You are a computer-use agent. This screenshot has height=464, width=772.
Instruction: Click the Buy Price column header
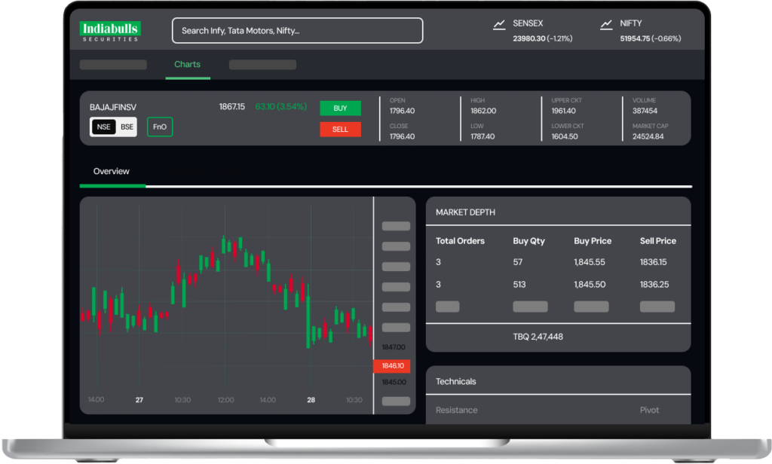point(593,241)
